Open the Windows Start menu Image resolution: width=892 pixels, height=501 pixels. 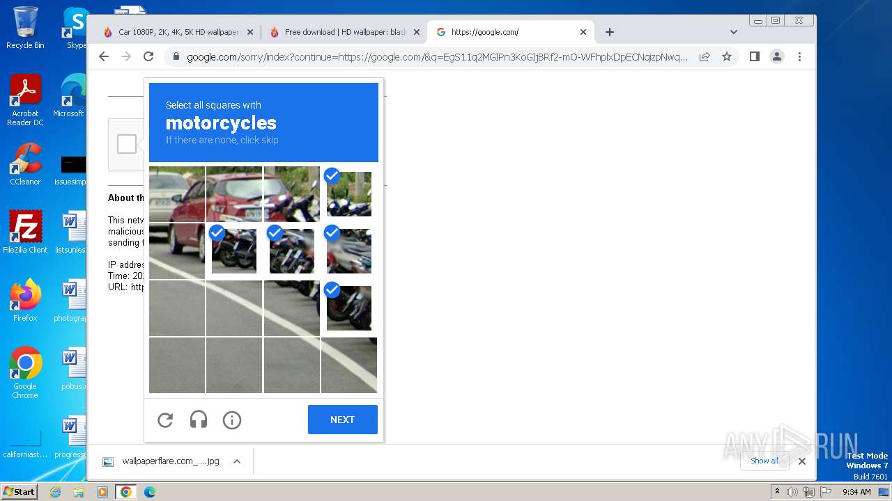click(20, 491)
